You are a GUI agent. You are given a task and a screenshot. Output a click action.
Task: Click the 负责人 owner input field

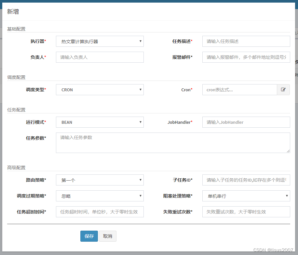point(100,57)
